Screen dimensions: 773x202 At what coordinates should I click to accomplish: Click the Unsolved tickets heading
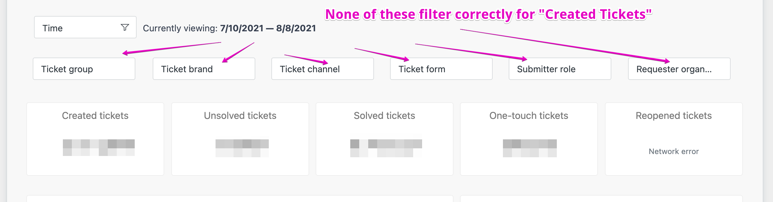point(240,116)
